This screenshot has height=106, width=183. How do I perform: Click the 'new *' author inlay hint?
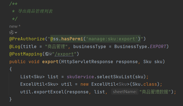(15, 26)
